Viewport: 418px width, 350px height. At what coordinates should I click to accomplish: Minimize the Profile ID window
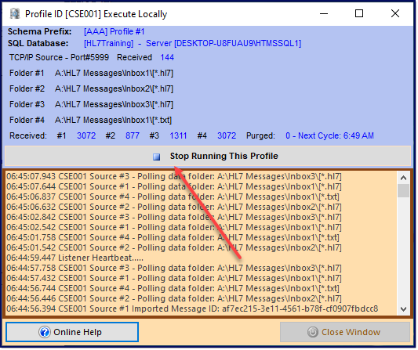[324, 13]
